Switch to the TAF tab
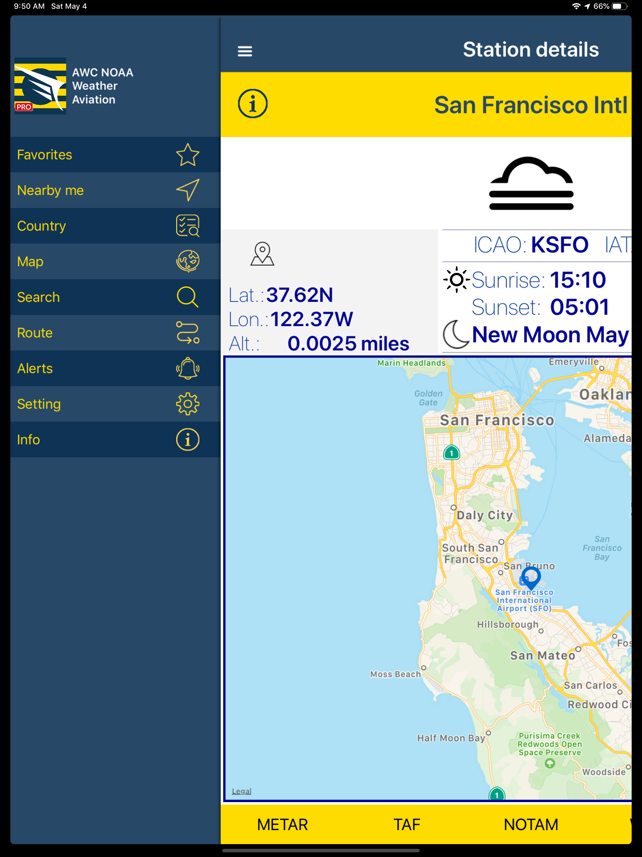 pyautogui.click(x=407, y=824)
